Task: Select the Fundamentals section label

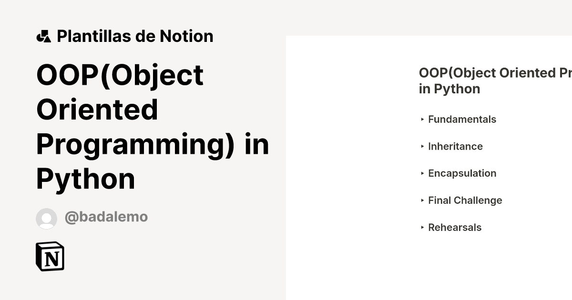Action: click(x=462, y=120)
